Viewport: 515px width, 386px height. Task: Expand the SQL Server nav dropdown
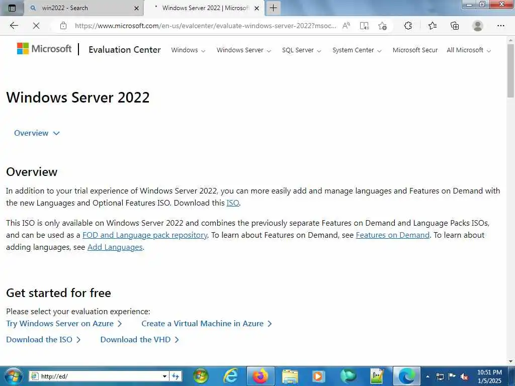[x=302, y=50]
